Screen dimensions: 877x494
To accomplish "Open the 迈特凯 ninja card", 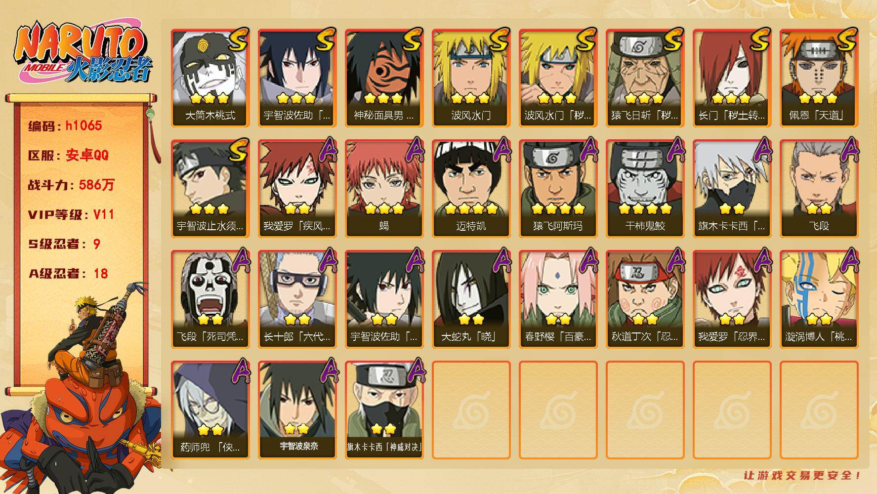I will [x=471, y=189].
